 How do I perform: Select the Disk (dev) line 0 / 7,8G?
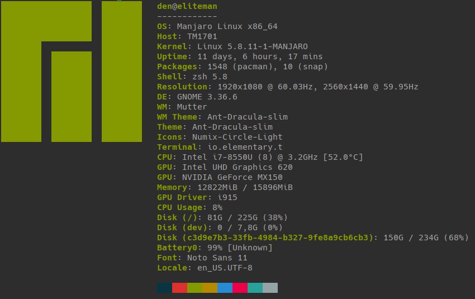(x=220, y=227)
